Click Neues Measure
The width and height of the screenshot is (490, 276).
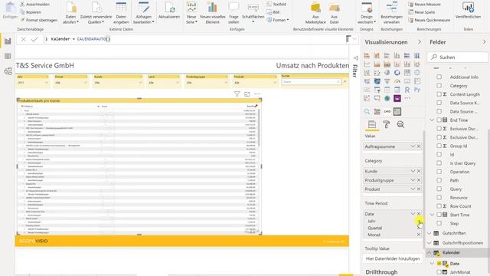pos(424,5)
